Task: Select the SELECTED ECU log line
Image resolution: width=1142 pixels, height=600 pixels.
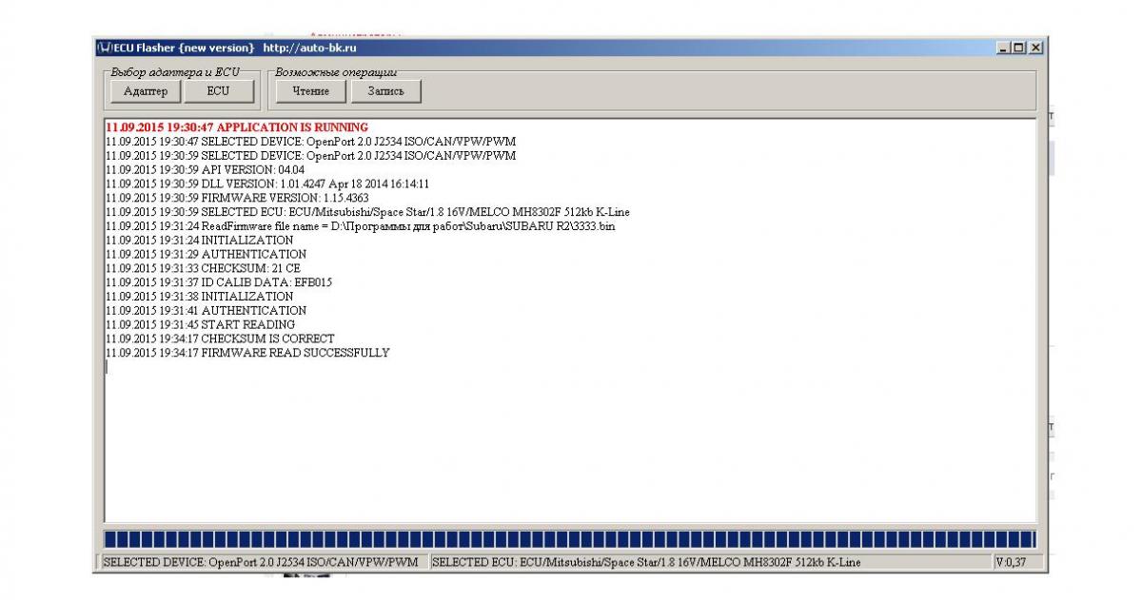Action: [368, 212]
